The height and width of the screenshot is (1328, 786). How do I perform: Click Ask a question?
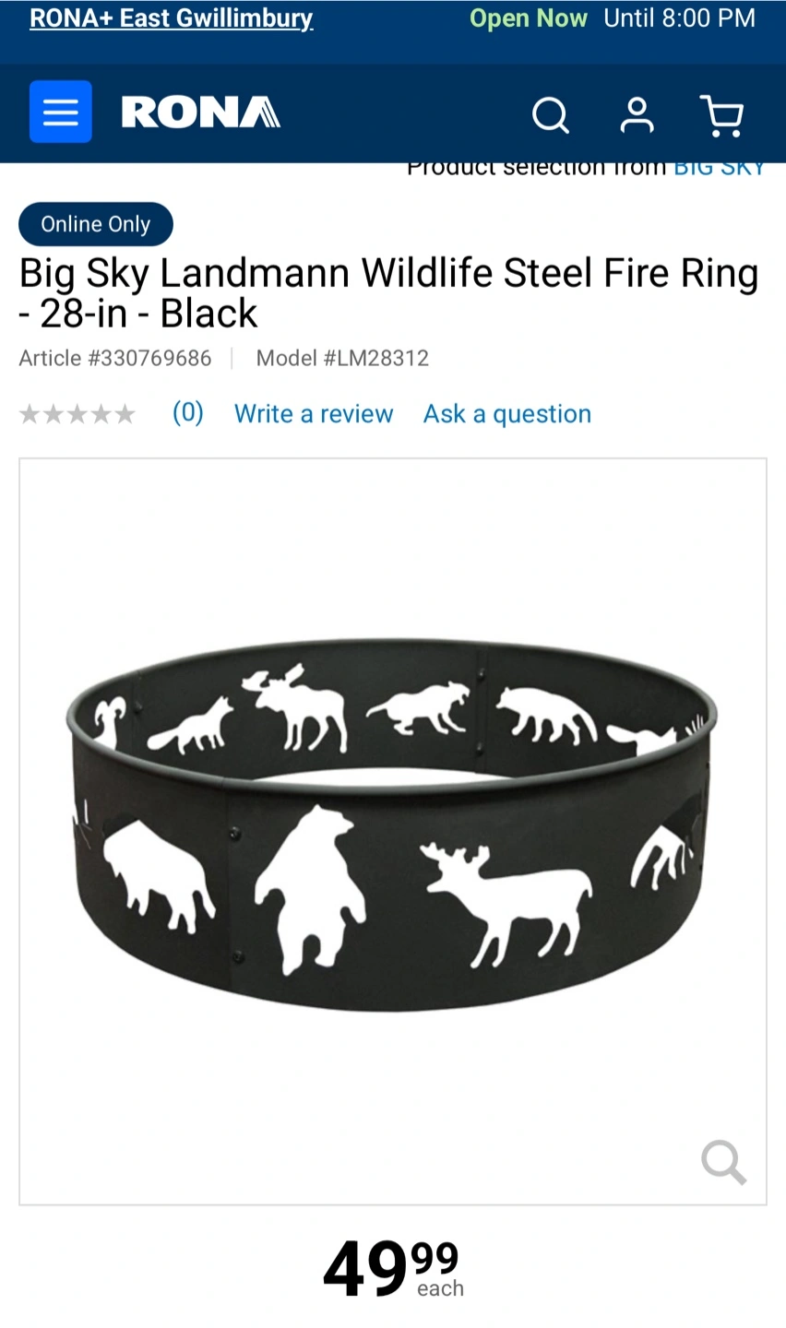(x=507, y=413)
